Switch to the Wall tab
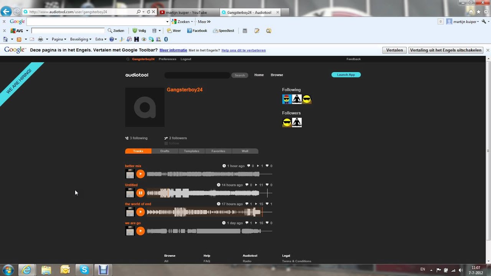Image resolution: width=491 pixels, height=276 pixels. 245,151
